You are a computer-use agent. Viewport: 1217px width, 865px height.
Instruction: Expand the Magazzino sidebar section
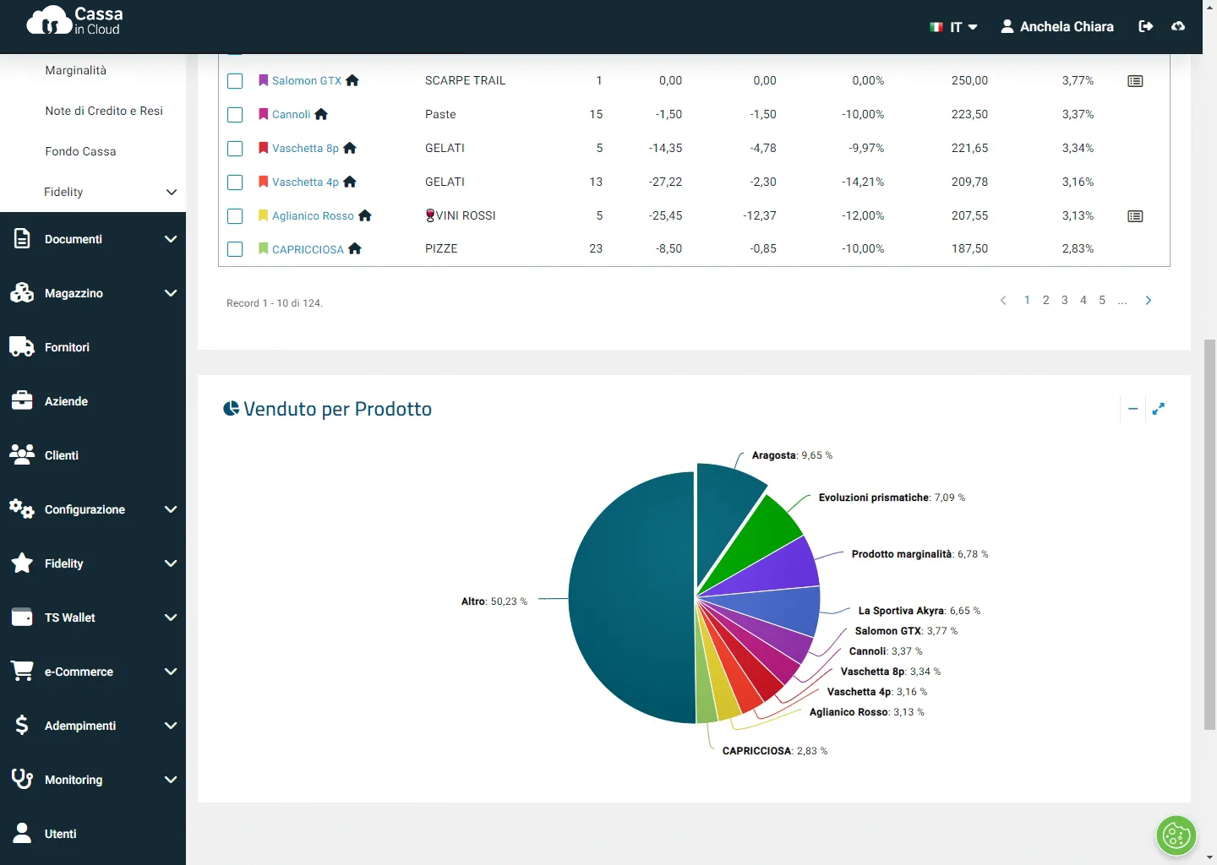[171, 293]
